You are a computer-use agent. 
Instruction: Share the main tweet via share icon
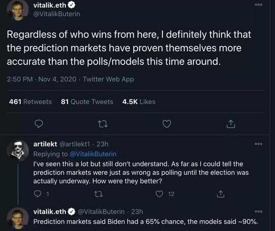point(230,124)
